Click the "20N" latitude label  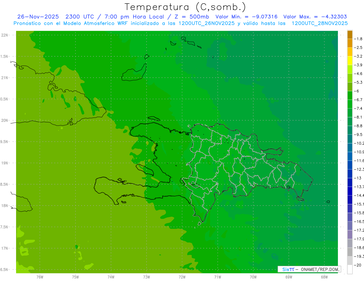5,120
